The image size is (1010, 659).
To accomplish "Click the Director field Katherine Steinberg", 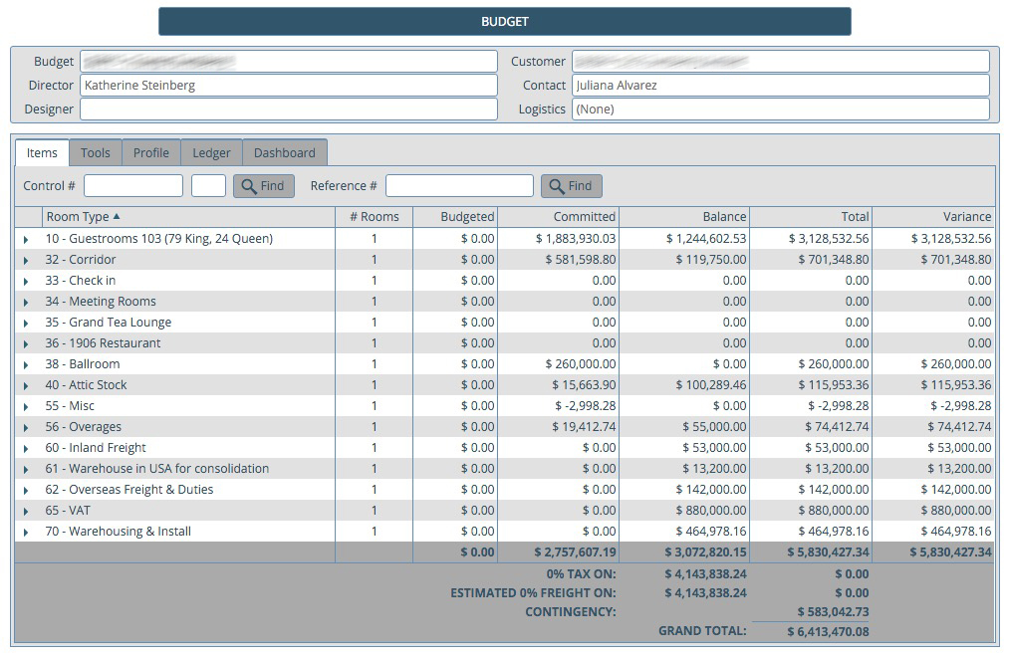I will [x=289, y=85].
